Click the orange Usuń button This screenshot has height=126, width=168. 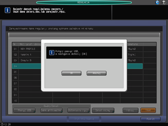pos(148,110)
